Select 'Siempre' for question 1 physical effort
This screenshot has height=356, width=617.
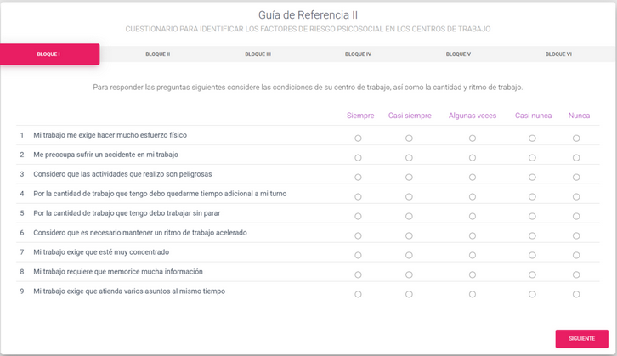pyautogui.click(x=358, y=138)
